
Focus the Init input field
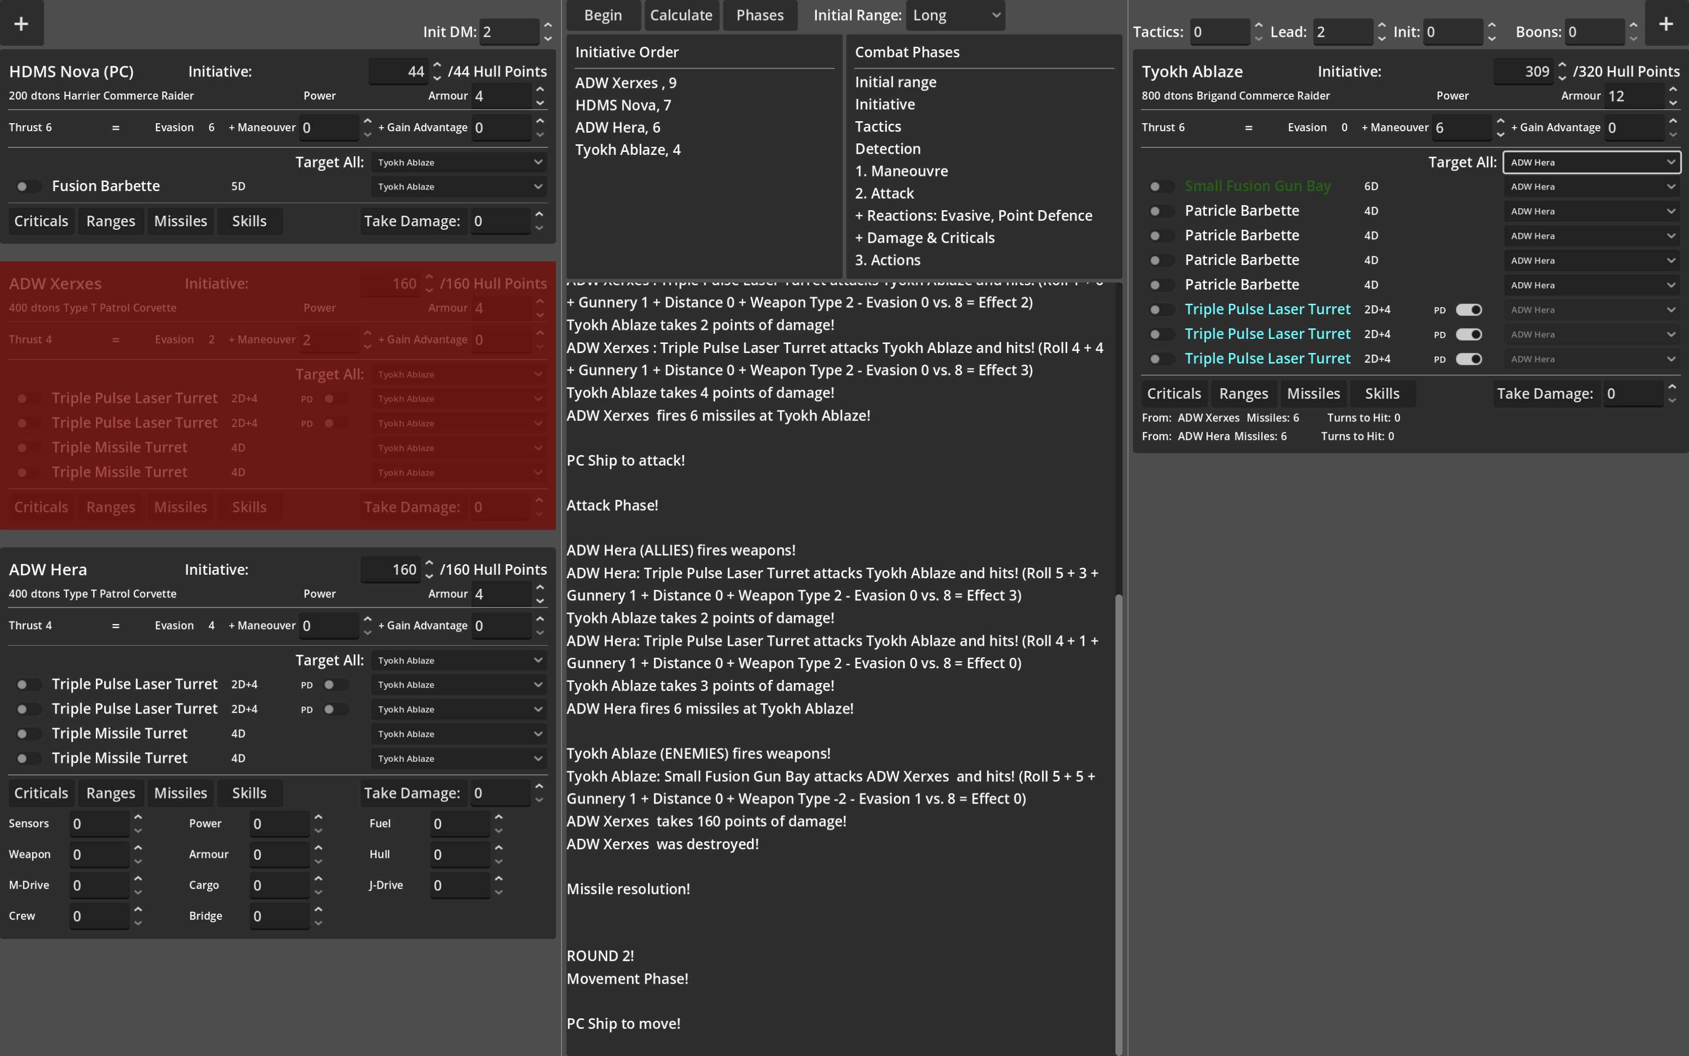(1453, 32)
